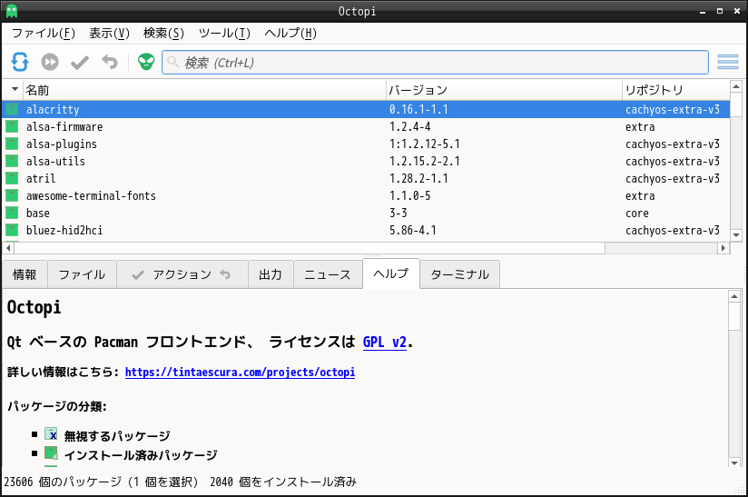Switch to the ニュース tab
This screenshot has width=748, height=497.
(327, 274)
